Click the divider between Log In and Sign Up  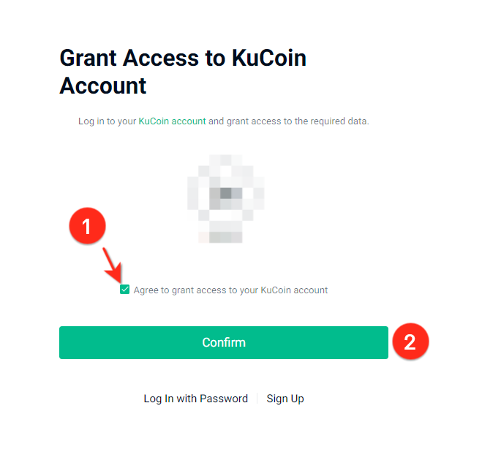pyautogui.click(x=257, y=399)
